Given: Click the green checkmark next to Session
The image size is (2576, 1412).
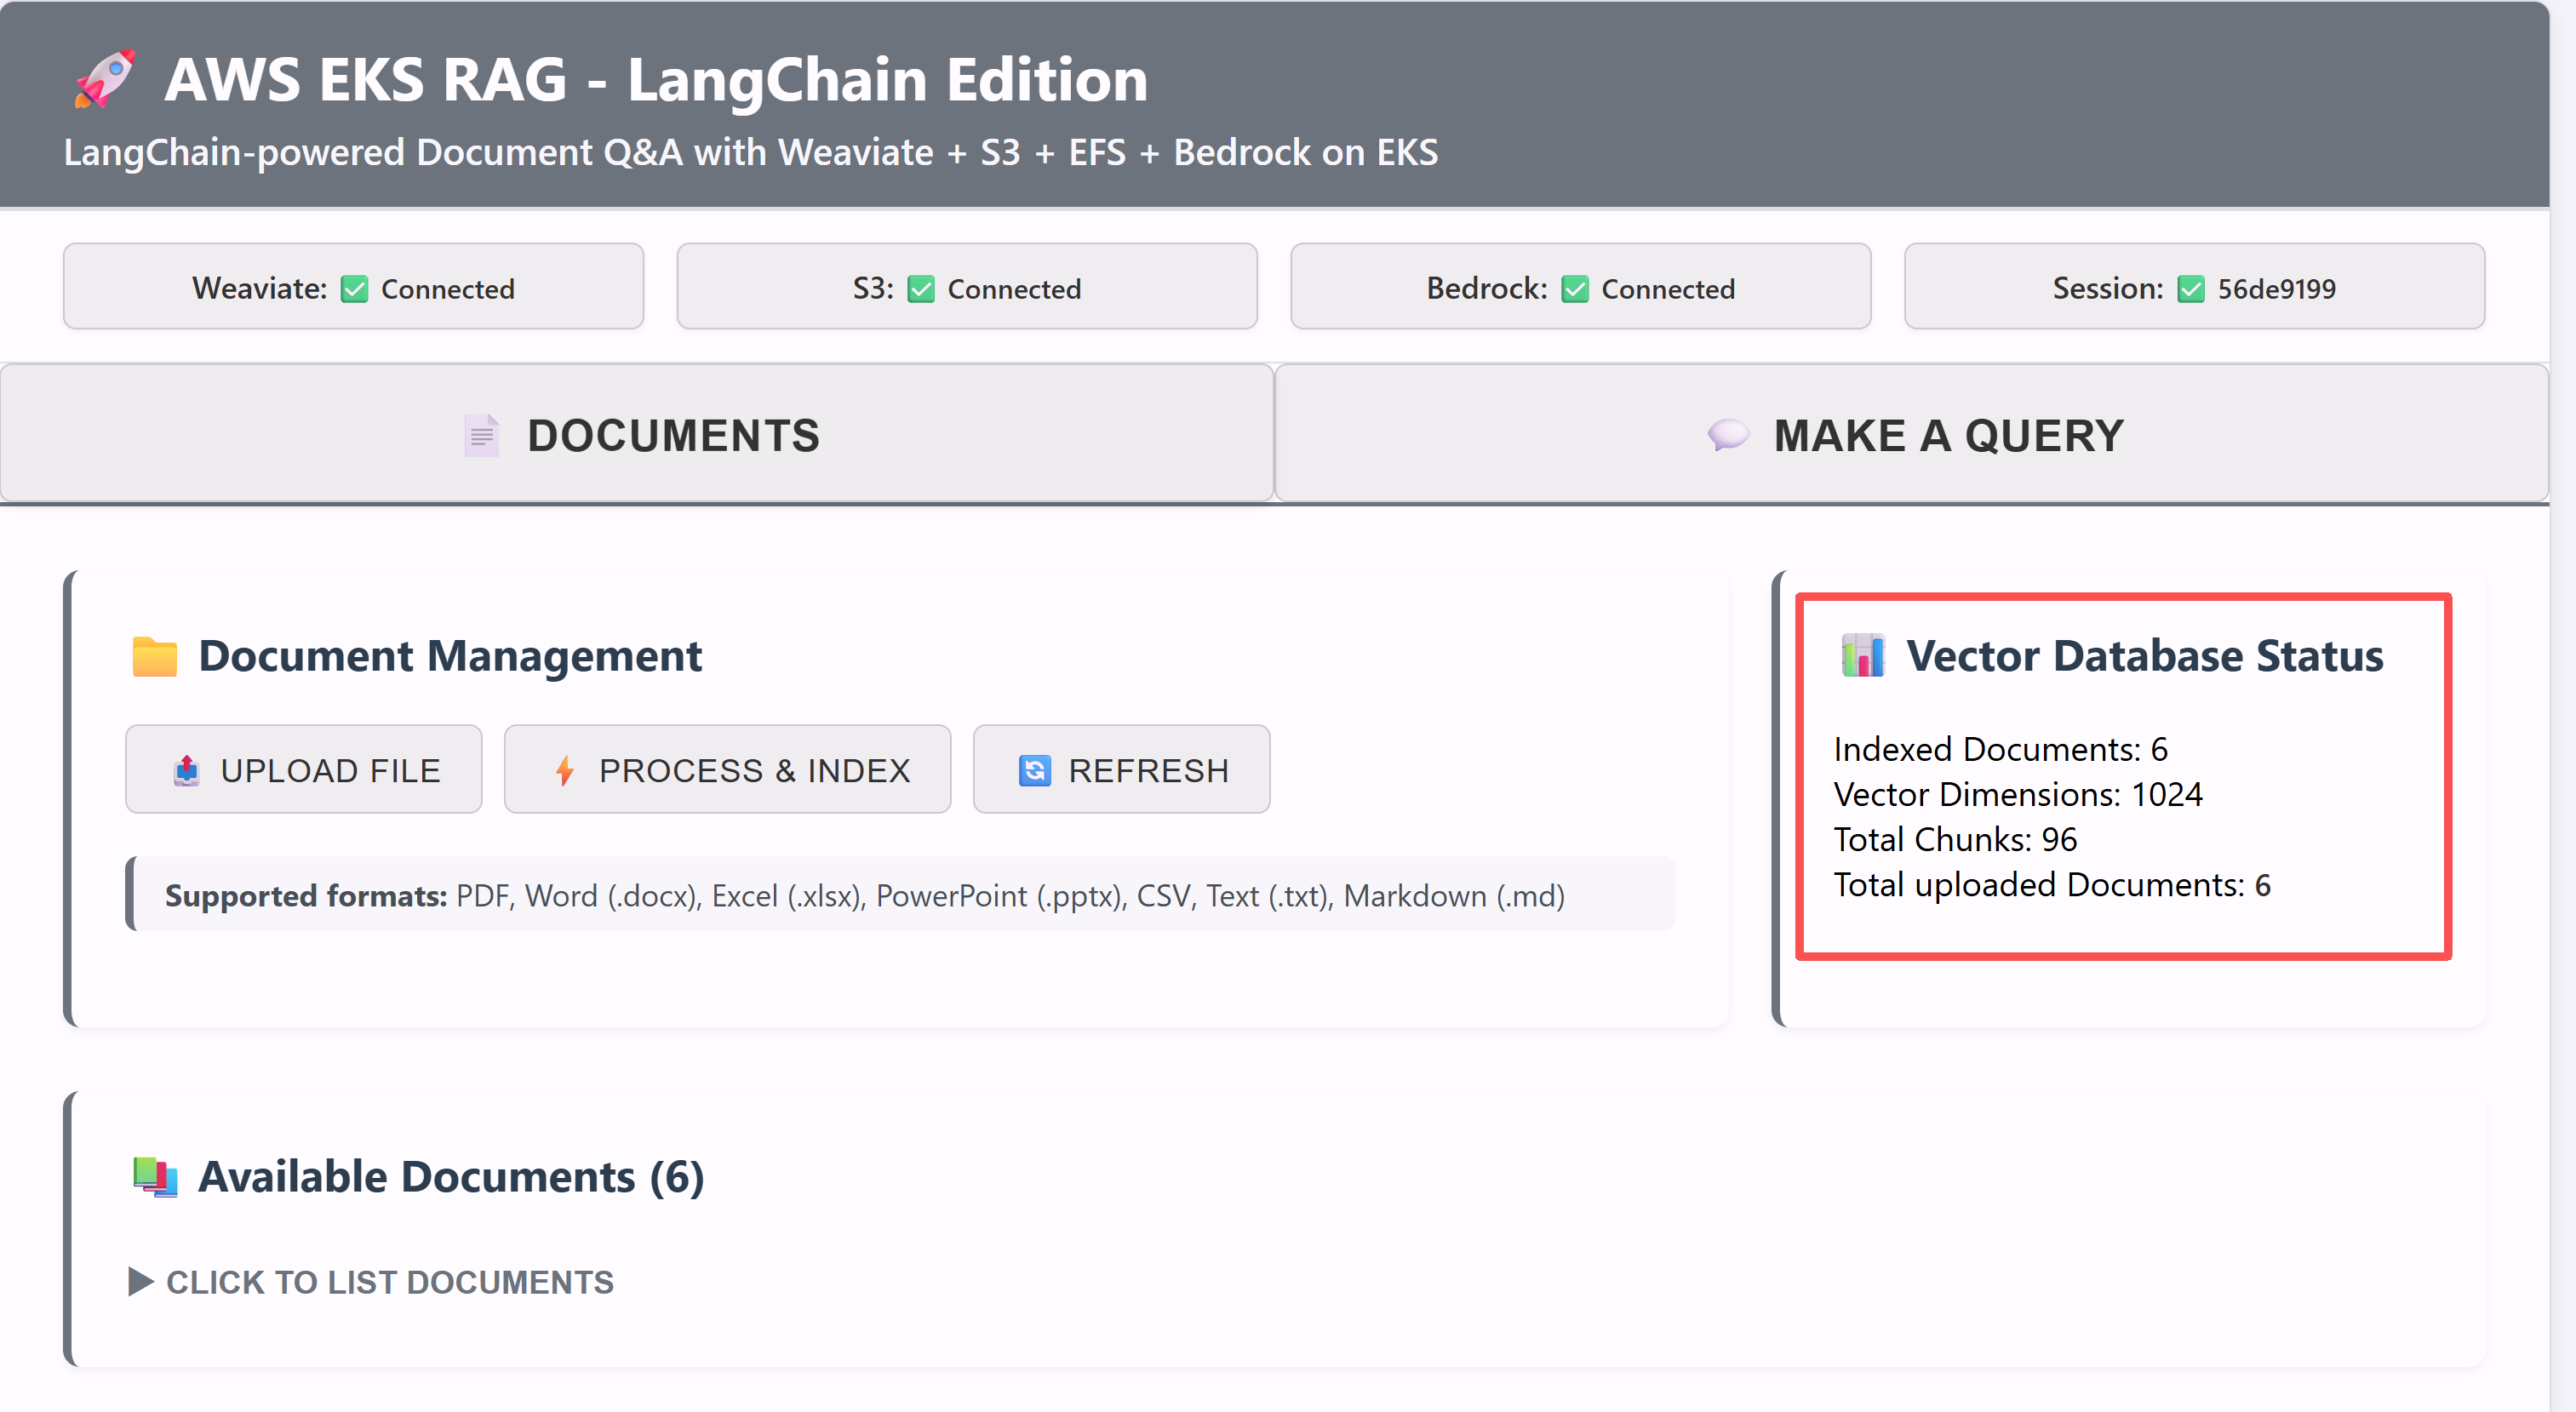Looking at the screenshot, I should (x=2191, y=289).
